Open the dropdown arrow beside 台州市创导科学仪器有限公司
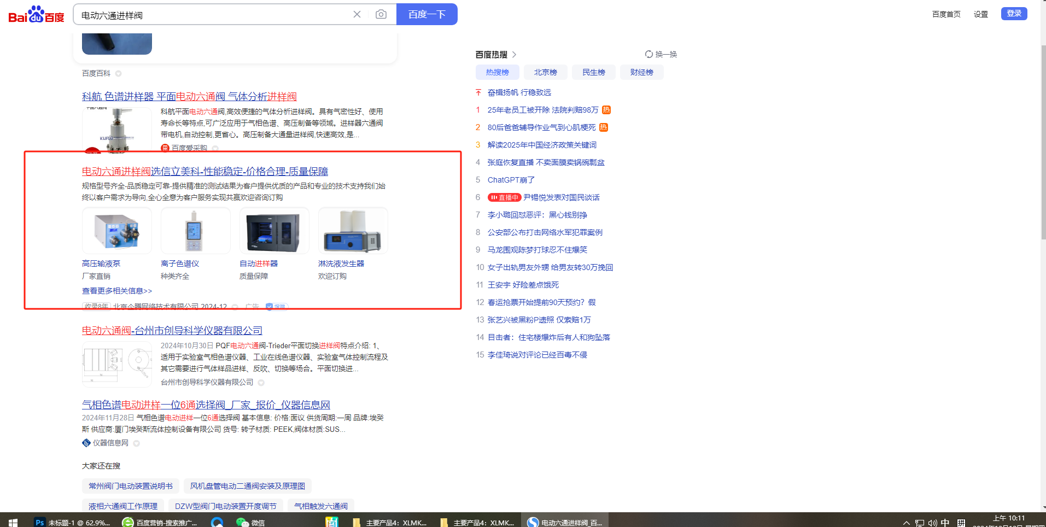The image size is (1046, 527). coord(261,383)
